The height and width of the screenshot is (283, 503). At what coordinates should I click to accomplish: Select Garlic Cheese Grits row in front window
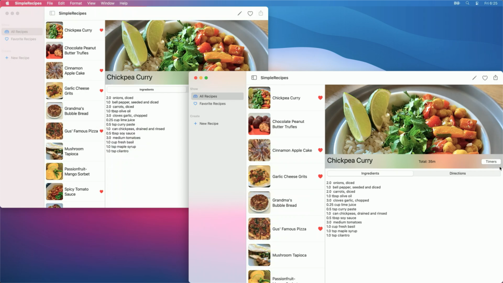pyautogui.click(x=285, y=176)
